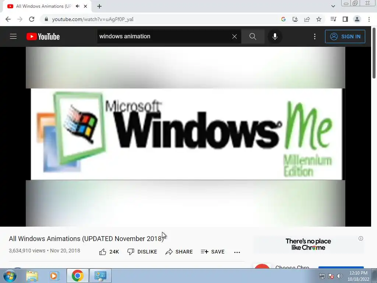377x283 pixels.
Task: Click the 3,634,910 views text
Action: pos(27,251)
